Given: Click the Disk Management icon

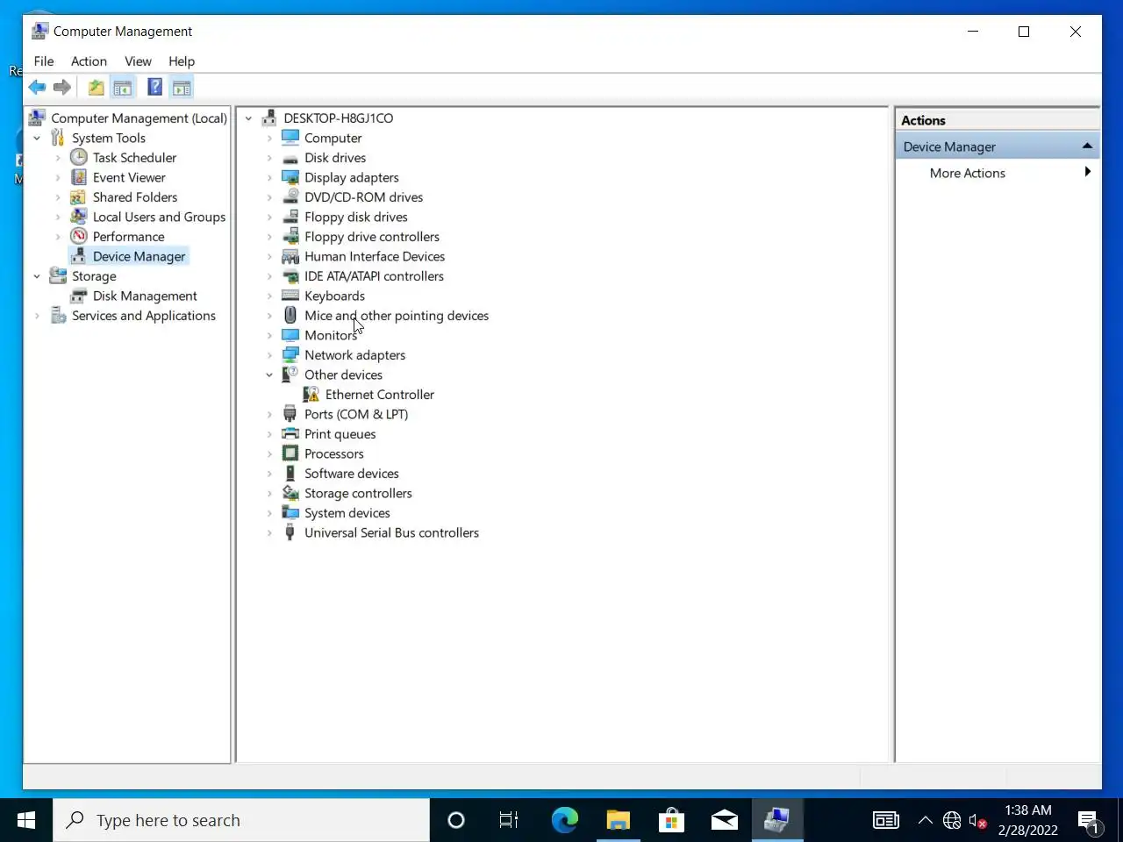Looking at the screenshot, I should pos(79,296).
